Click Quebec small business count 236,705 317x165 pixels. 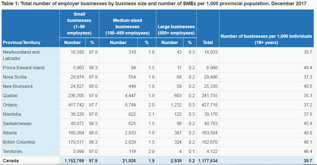pos(76,95)
